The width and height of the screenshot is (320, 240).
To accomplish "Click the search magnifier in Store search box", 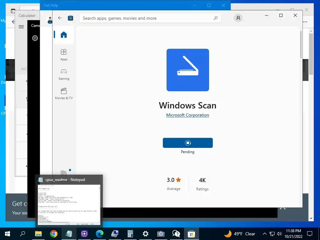I will 216,18.
